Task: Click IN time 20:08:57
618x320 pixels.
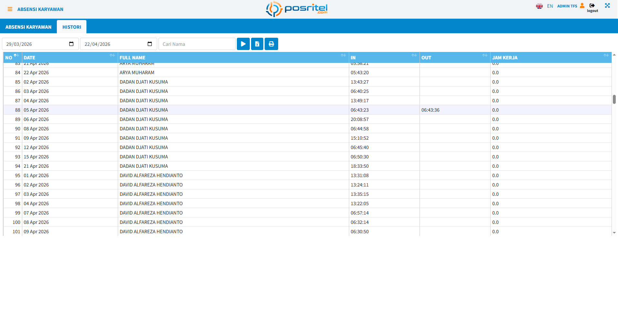Action: click(x=360, y=119)
